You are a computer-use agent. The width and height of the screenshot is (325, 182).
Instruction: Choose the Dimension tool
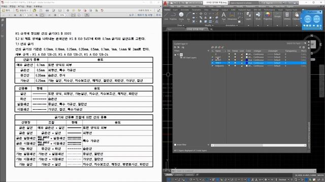point(232,16)
